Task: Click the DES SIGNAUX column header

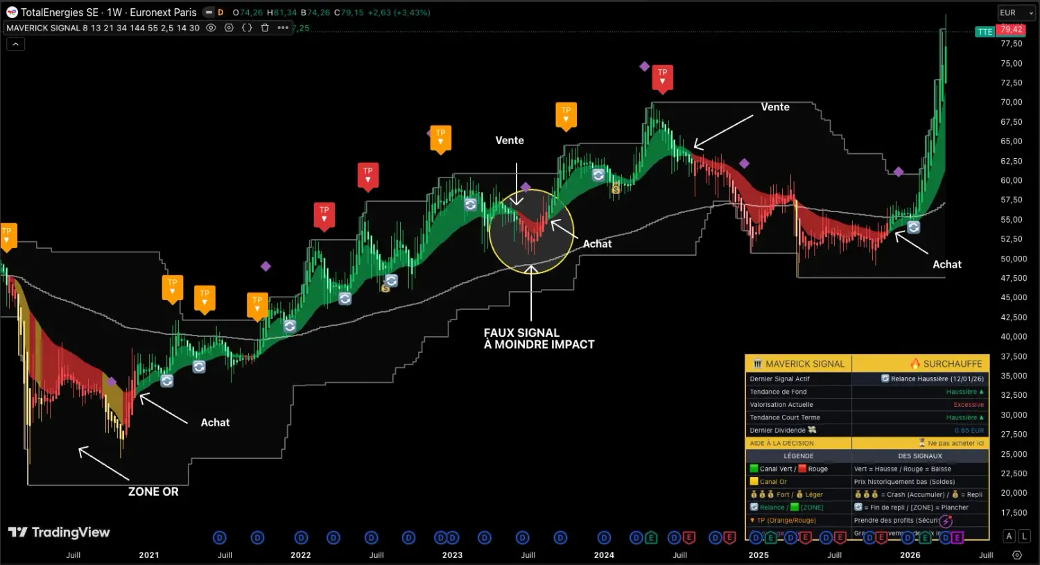Action: point(920,456)
